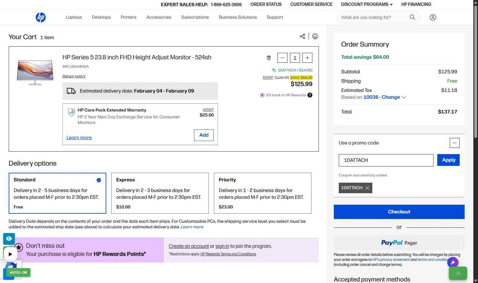
Task: Click the MSRP link above $25.00
Action: point(208,110)
